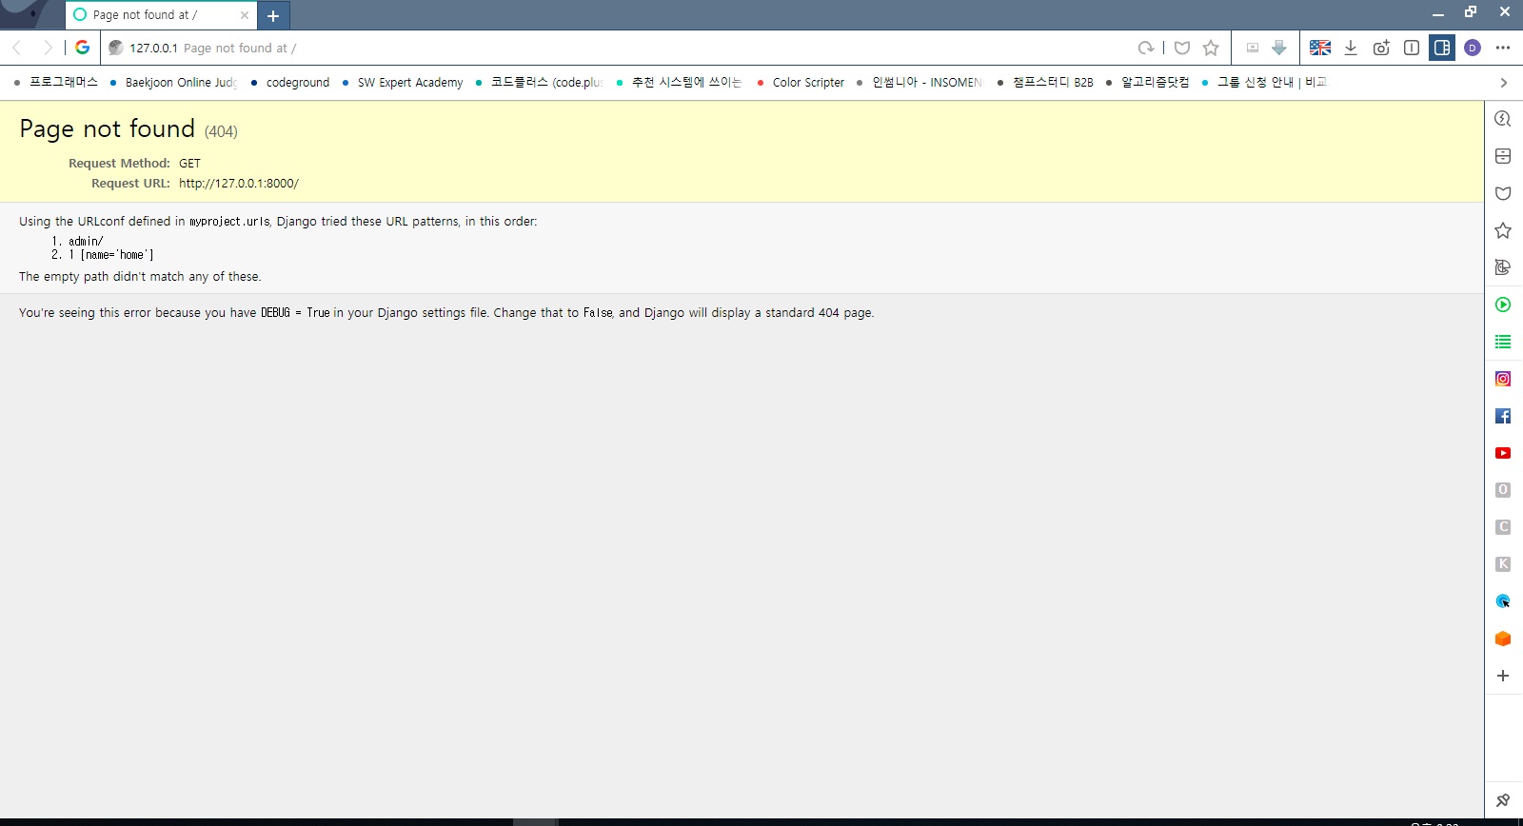Viewport: 1523px width, 826px height.
Task: Open a new tab with plus button
Action: click(273, 15)
